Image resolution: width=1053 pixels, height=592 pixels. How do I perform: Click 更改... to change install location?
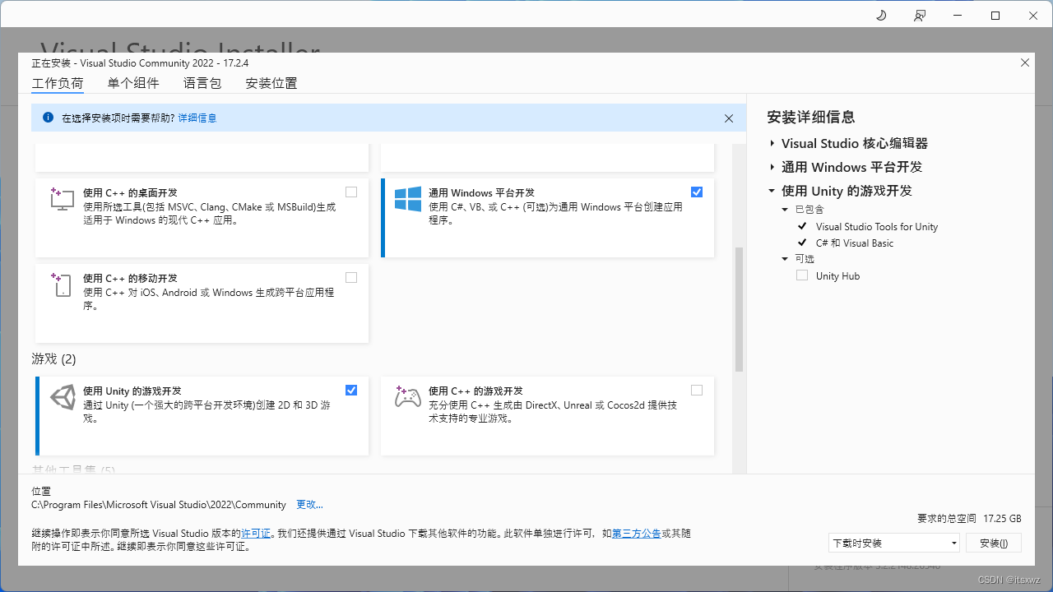(309, 505)
